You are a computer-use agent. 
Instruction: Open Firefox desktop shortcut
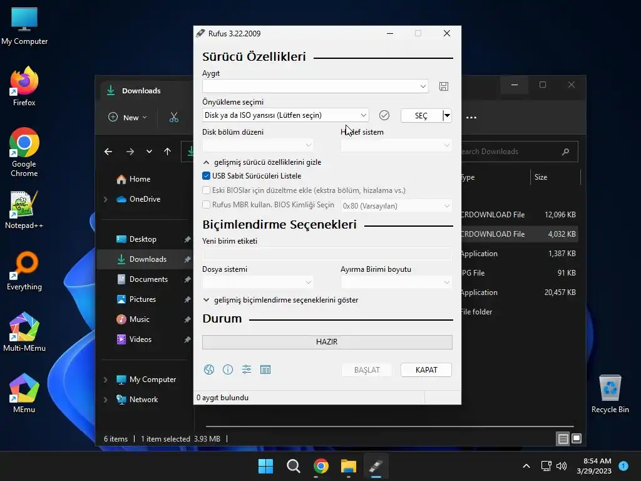point(24,86)
